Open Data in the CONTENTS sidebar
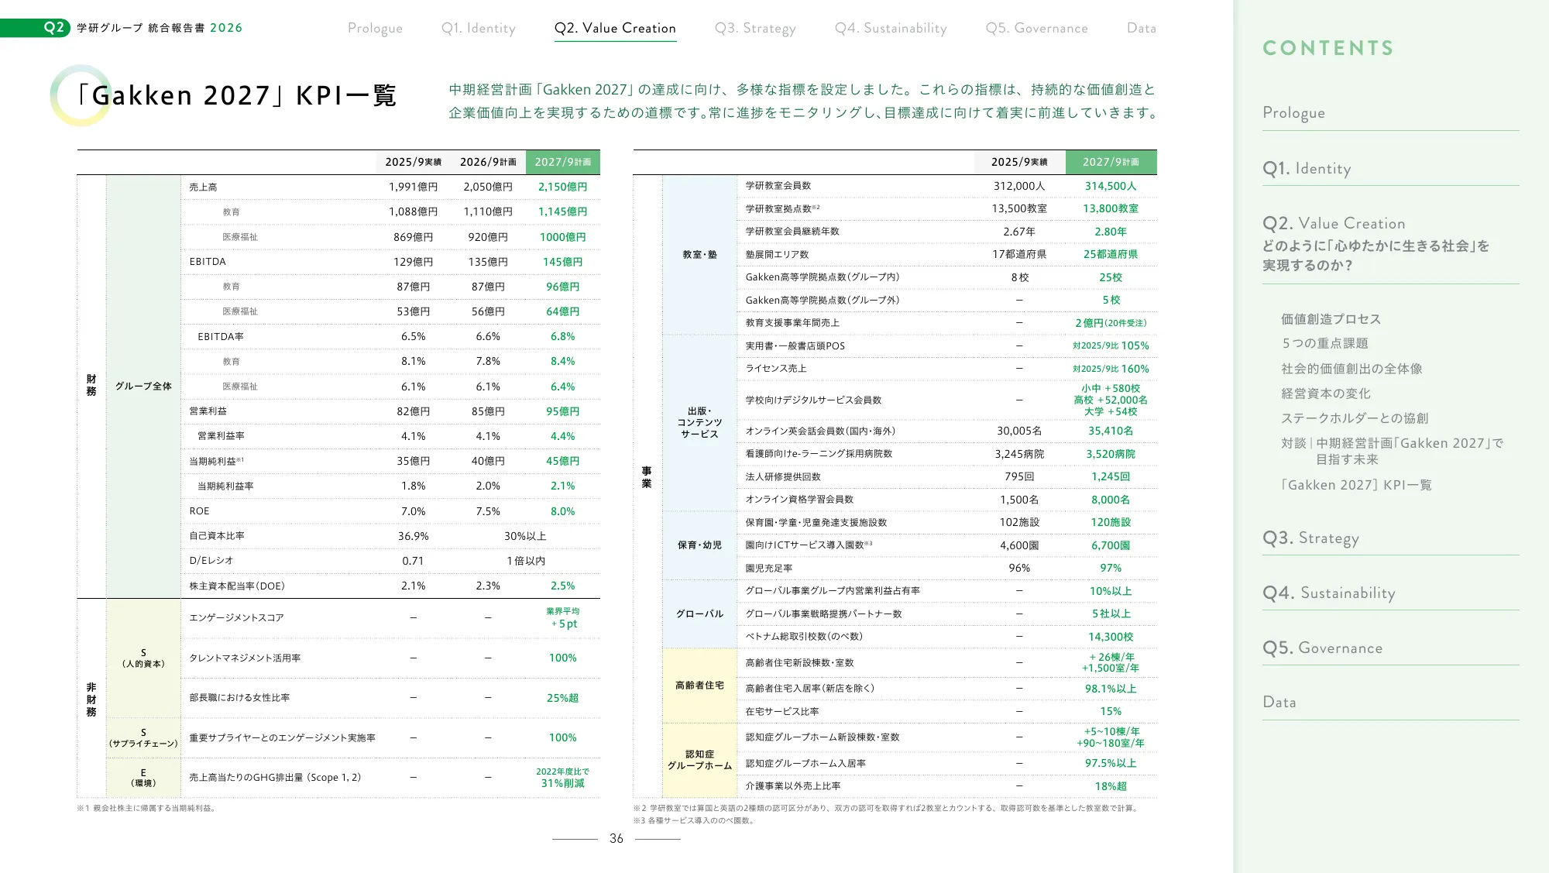The image size is (1549, 873). tap(1279, 702)
